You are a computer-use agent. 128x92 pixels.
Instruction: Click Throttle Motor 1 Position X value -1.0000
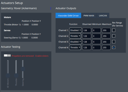coord(25,24)
